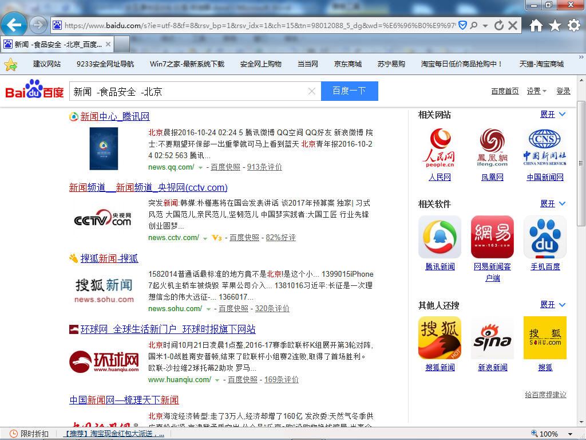Click the sina 新浪新闻 logo icon
586x440 pixels.
click(492, 338)
